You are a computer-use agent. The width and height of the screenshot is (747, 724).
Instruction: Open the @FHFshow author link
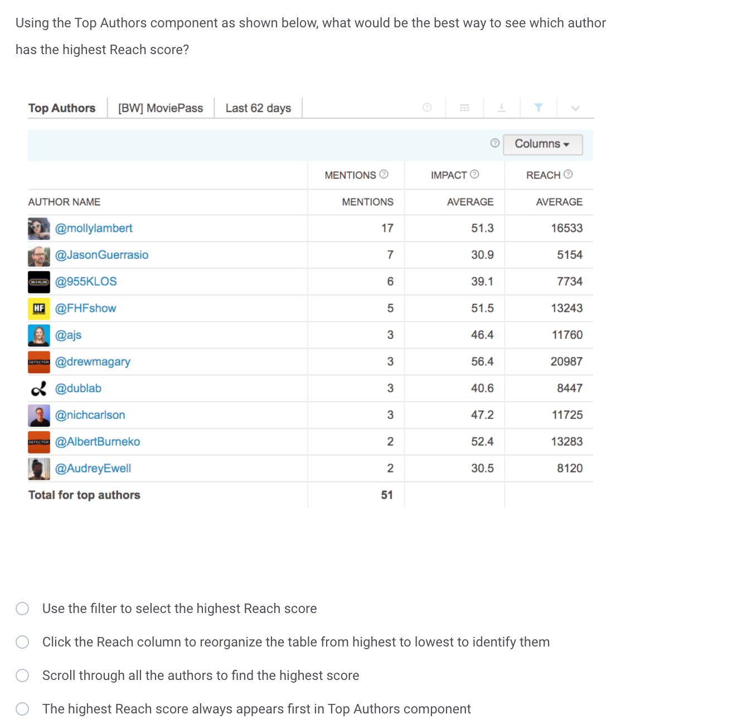click(x=85, y=308)
